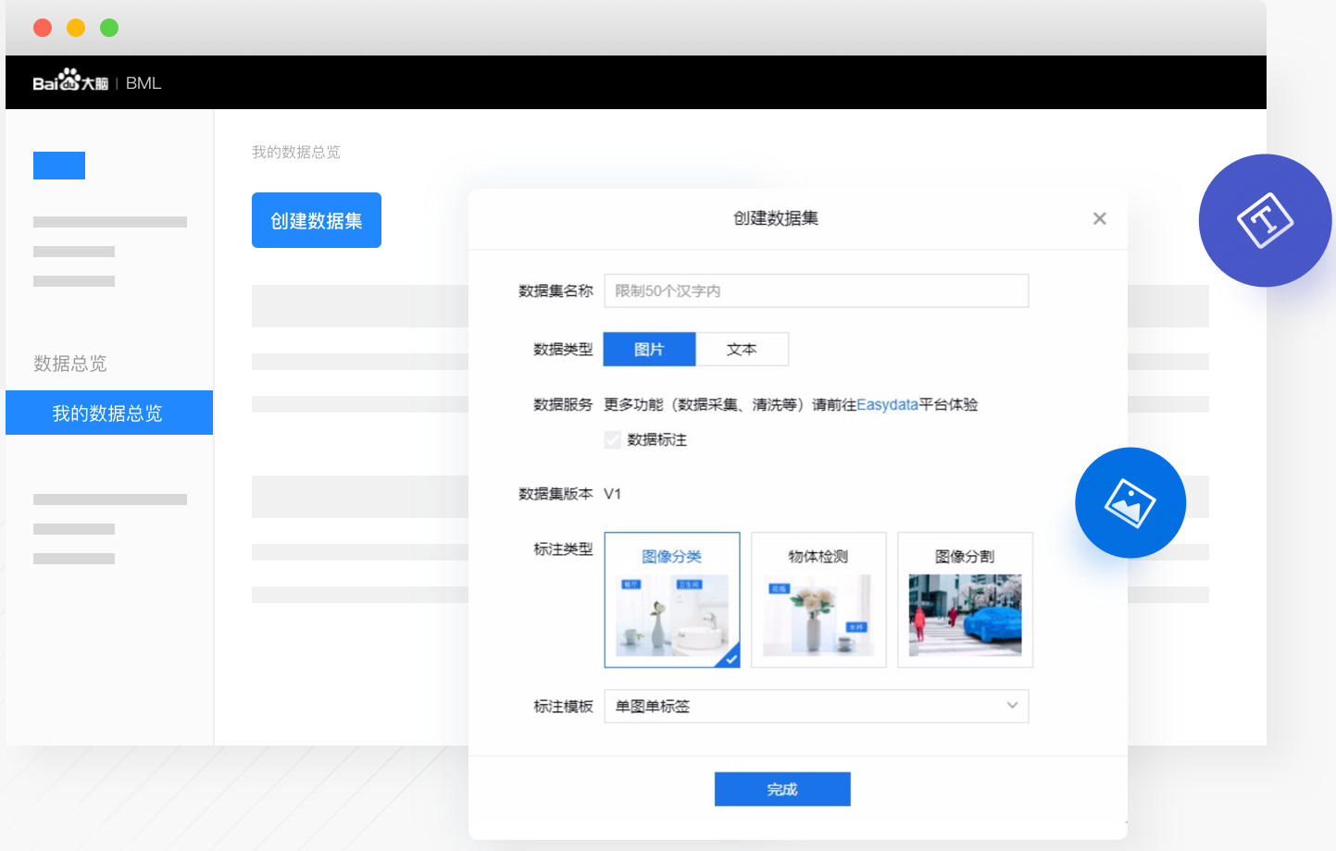
Task: Click the 图像分割 street thumbnail image
Action: pyautogui.click(x=965, y=615)
